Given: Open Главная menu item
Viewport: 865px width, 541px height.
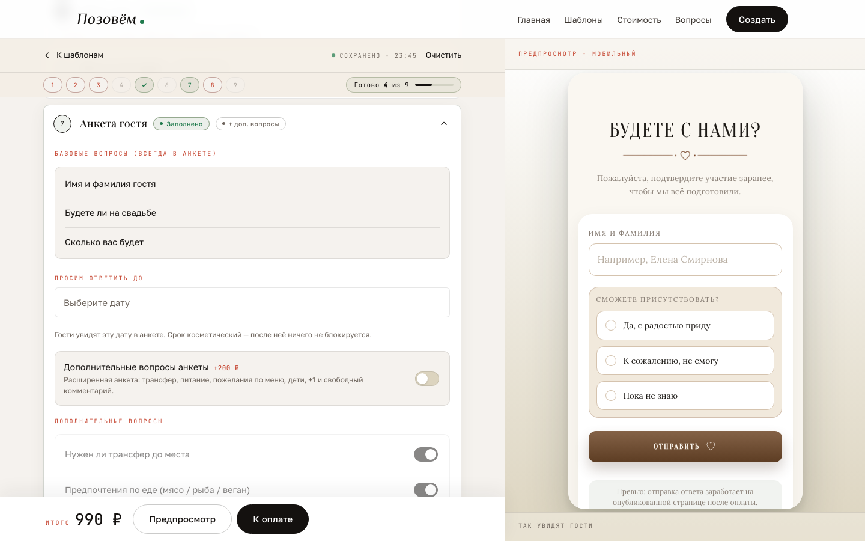Looking at the screenshot, I should point(533,20).
